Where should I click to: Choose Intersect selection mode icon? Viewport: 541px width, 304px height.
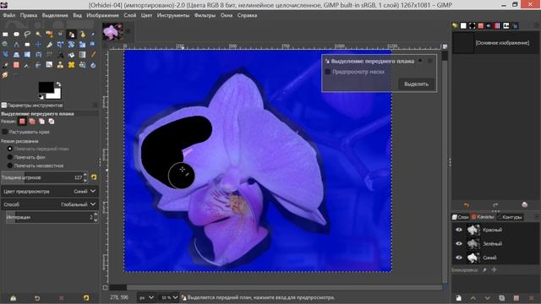51,122
